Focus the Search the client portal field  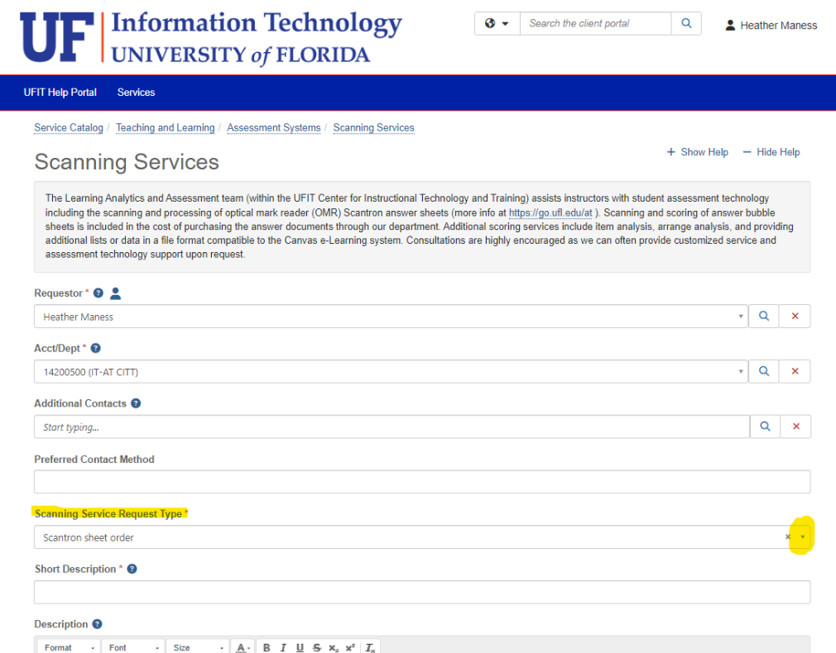(595, 23)
